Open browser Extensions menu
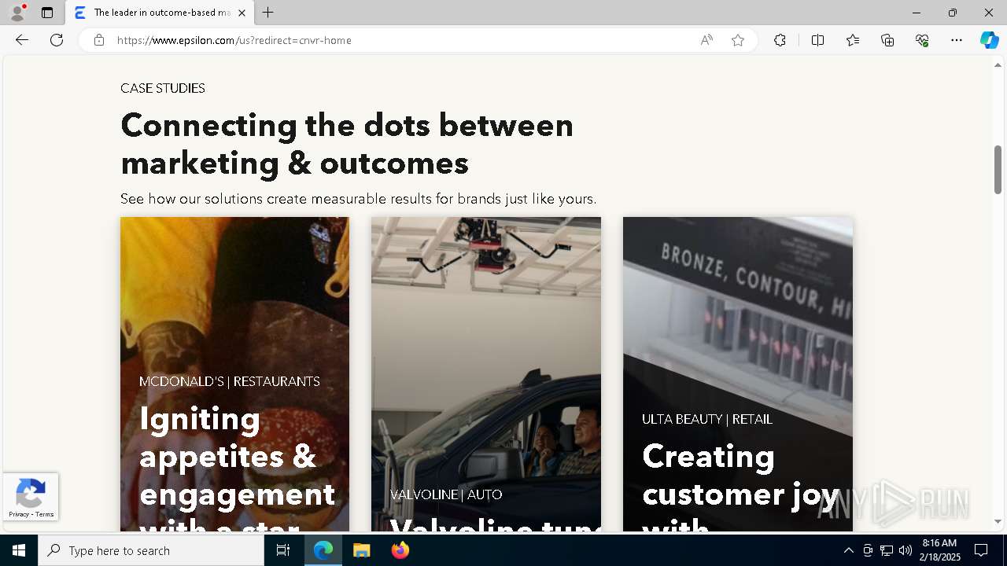 (780, 40)
